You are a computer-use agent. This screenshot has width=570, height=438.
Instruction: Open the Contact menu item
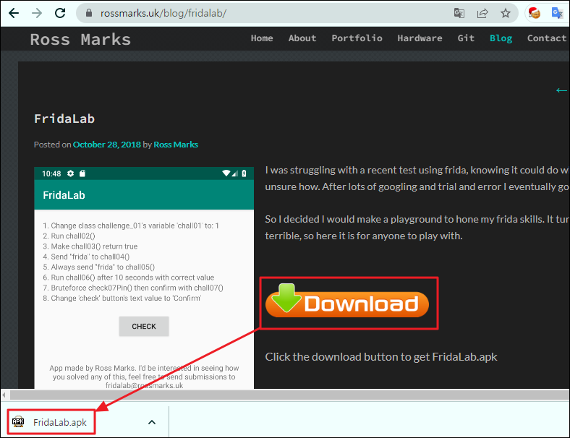pos(547,38)
